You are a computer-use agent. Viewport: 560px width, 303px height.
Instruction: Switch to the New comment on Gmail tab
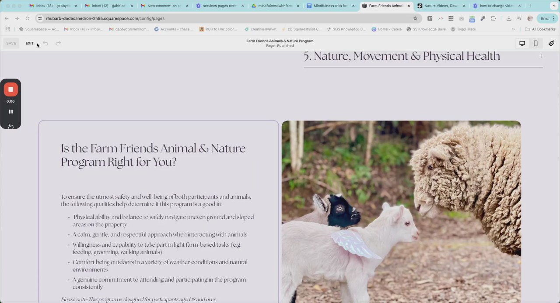[164, 6]
